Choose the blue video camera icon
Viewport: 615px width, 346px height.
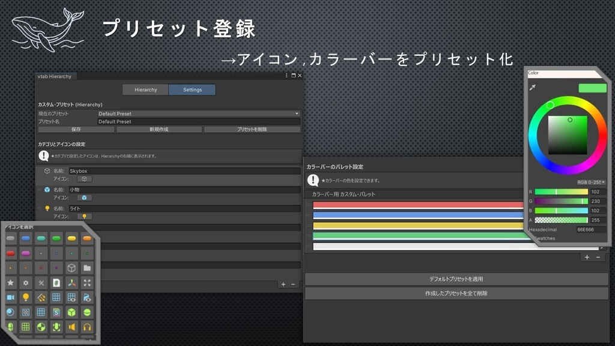[11, 297]
